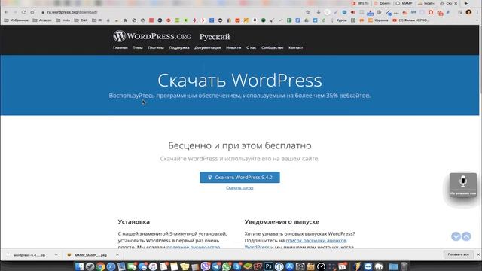482x271 pixels.
Task: Open App Store from the Dock
Action: (289, 266)
